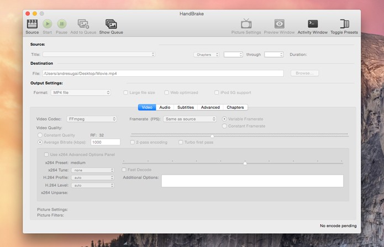Open the Title dropdown
The height and width of the screenshot is (247, 384).
coord(99,54)
